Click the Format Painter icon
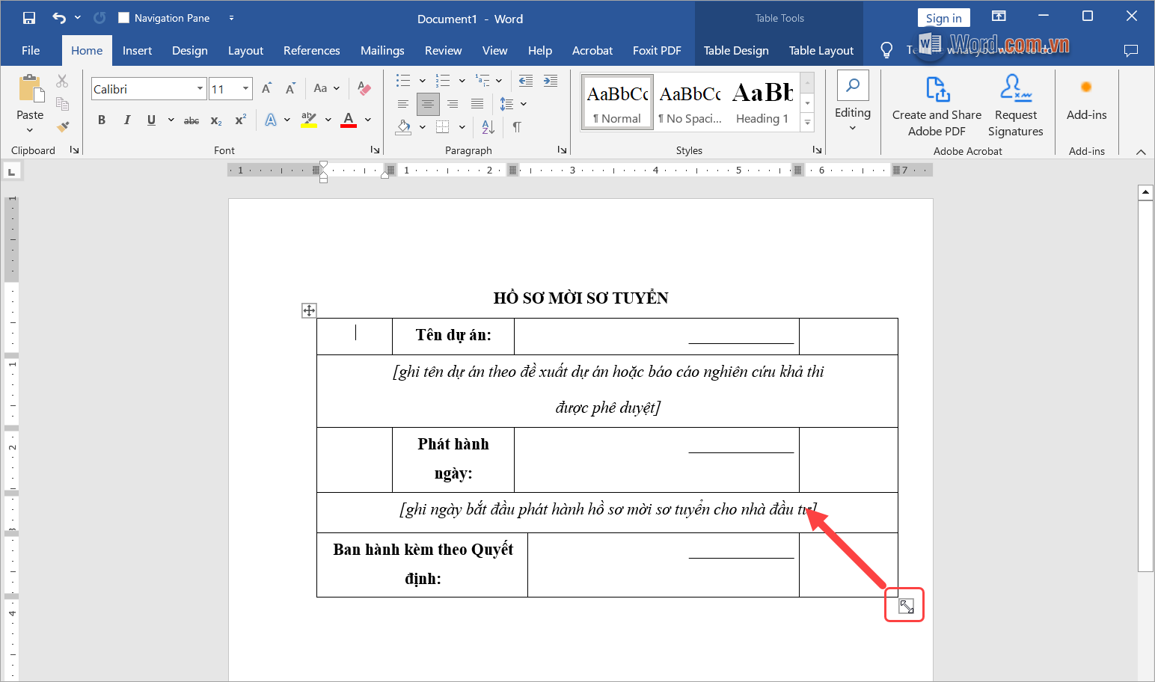 pyautogui.click(x=63, y=126)
